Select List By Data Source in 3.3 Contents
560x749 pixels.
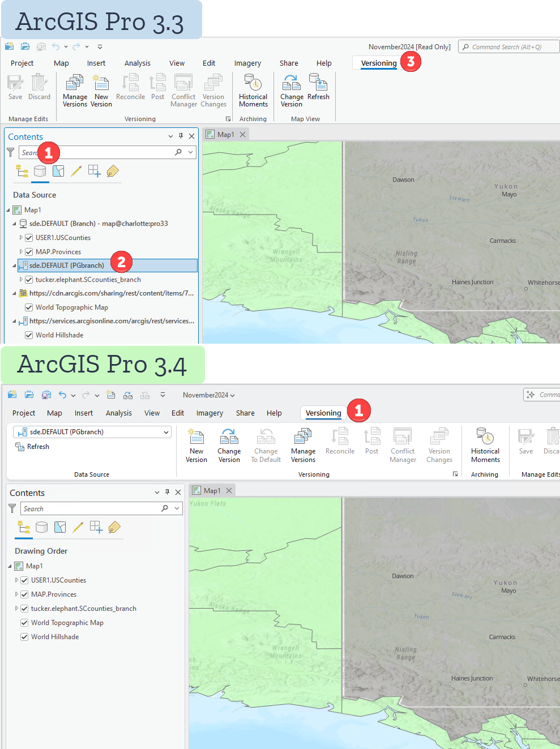click(x=40, y=171)
